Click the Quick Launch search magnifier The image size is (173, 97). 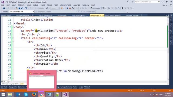(x=159, y=2)
